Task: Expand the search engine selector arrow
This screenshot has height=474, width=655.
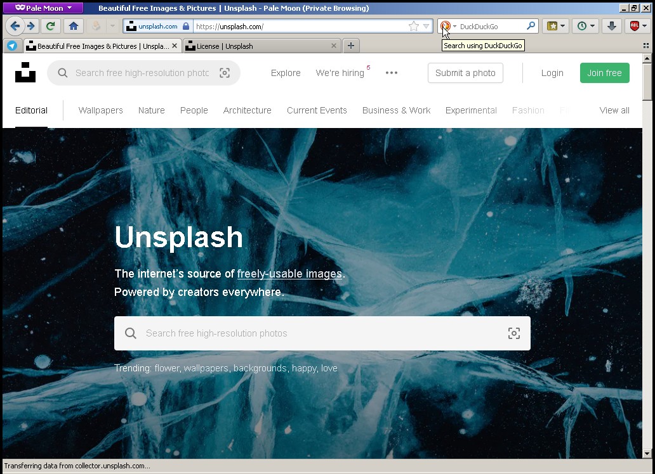Action: tap(455, 26)
